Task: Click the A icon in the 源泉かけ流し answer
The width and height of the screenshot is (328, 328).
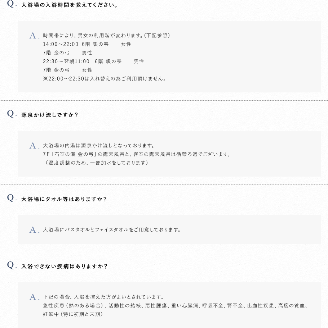Action: click(34, 146)
